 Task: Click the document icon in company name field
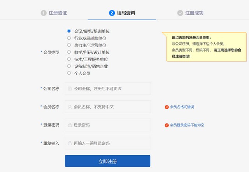(x=70, y=89)
